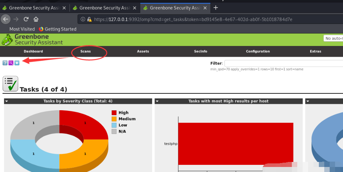Click the Medium orange legend swatch

click(x=114, y=119)
